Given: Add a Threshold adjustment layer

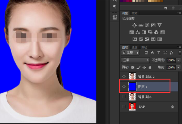Looking at the screenshot, I should [147, 39].
